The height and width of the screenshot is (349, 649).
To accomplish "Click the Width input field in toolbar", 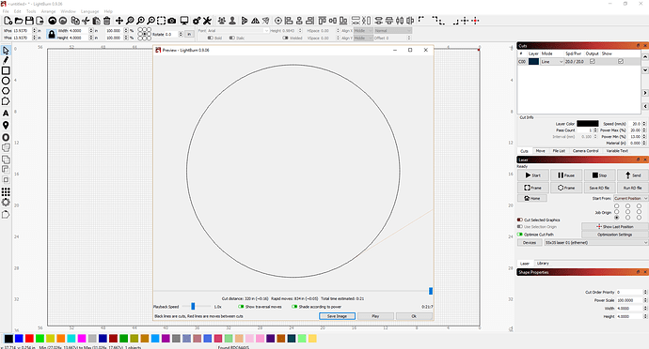I will [x=79, y=31].
